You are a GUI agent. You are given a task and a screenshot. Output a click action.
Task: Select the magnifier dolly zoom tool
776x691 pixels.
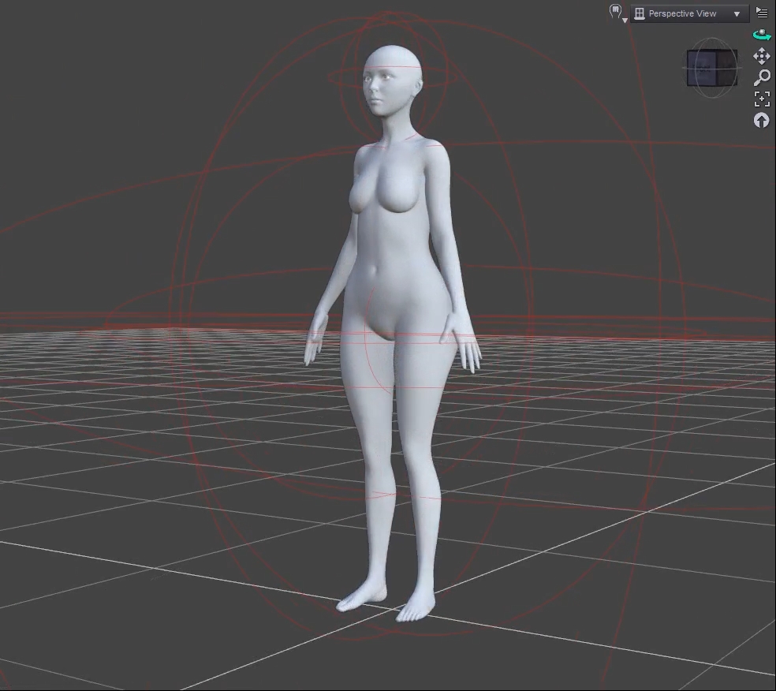[x=762, y=78]
